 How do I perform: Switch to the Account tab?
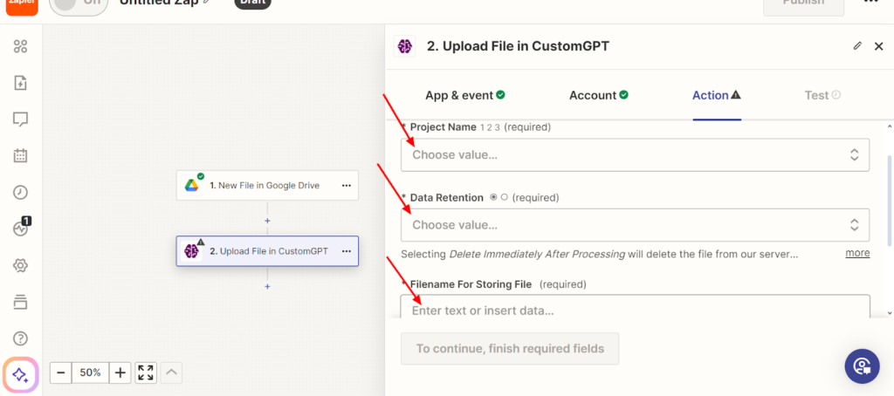pyautogui.click(x=598, y=95)
